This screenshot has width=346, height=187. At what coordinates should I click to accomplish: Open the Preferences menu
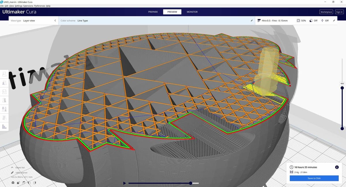[x=40, y=6]
